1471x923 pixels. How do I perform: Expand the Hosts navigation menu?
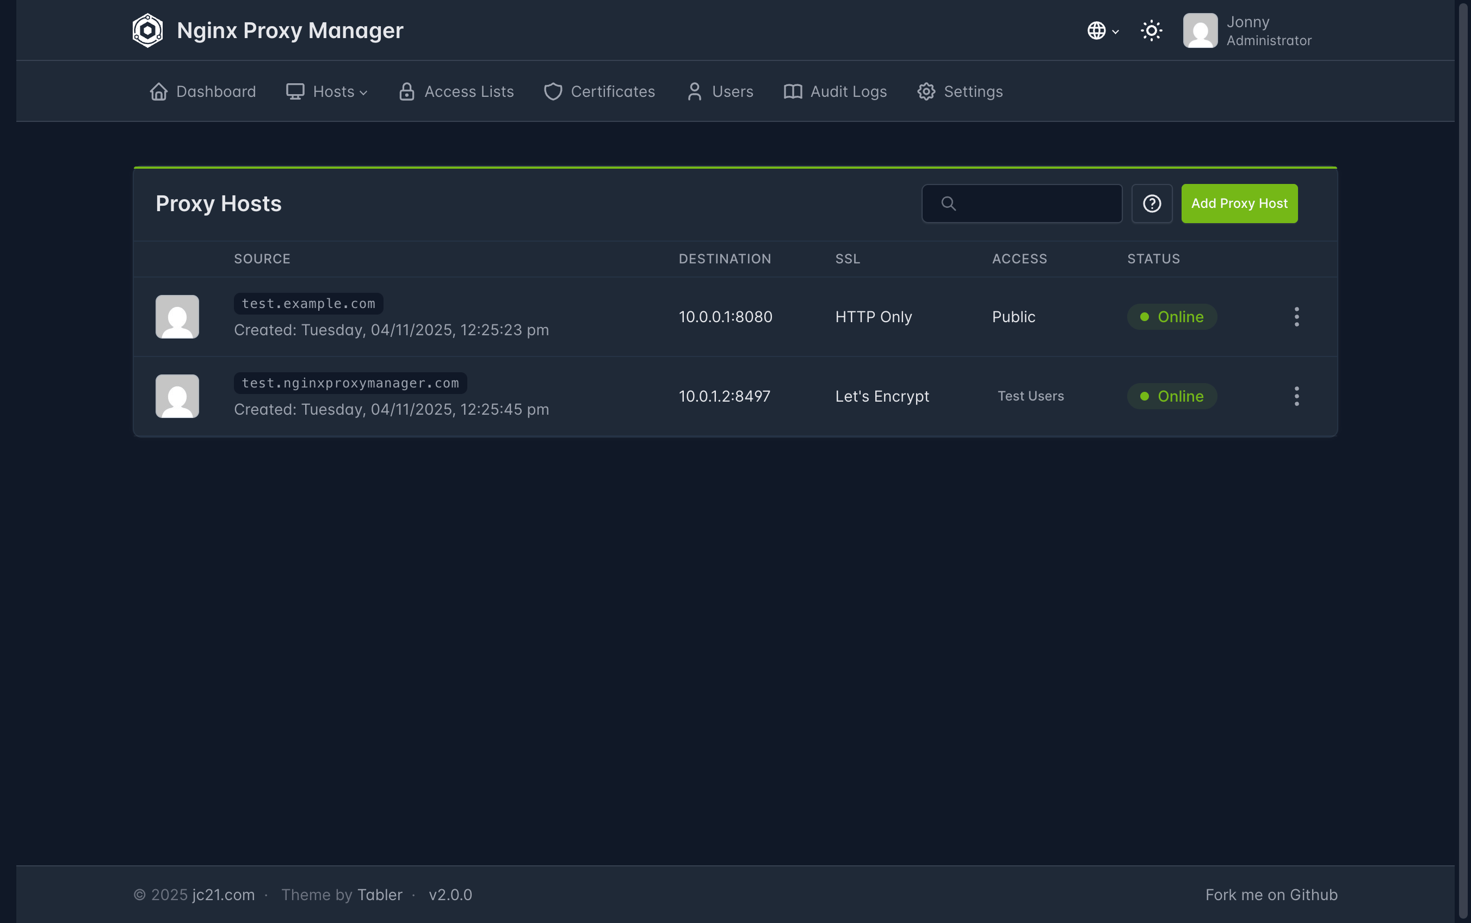[x=327, y=91]
